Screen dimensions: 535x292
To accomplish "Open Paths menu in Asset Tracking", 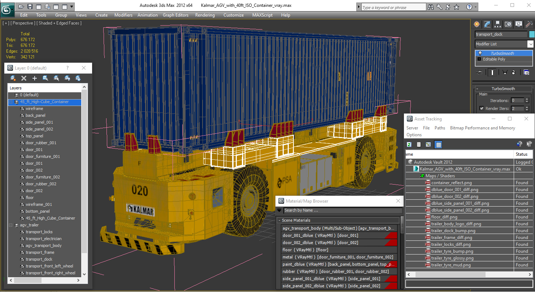I will coord(440,128).
